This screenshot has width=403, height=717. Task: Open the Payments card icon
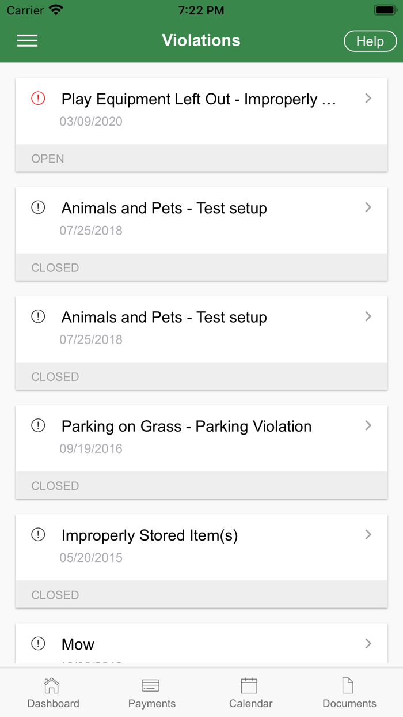point(151,685)
